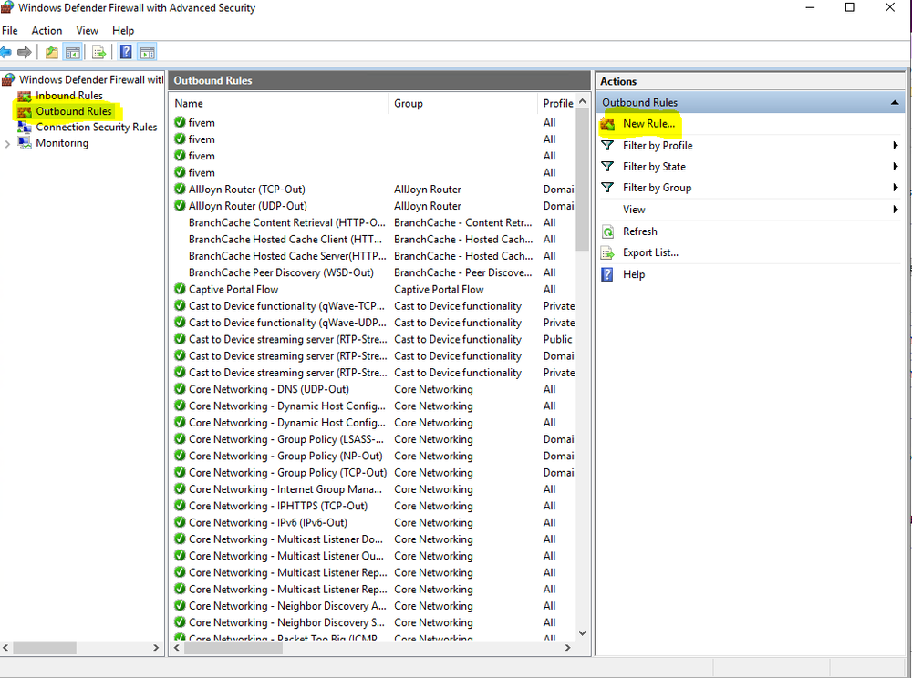Viewport: 912px width, 678px height.
Task: Open the View submenu arrow in Actions
Action: (x=896, y=210)
